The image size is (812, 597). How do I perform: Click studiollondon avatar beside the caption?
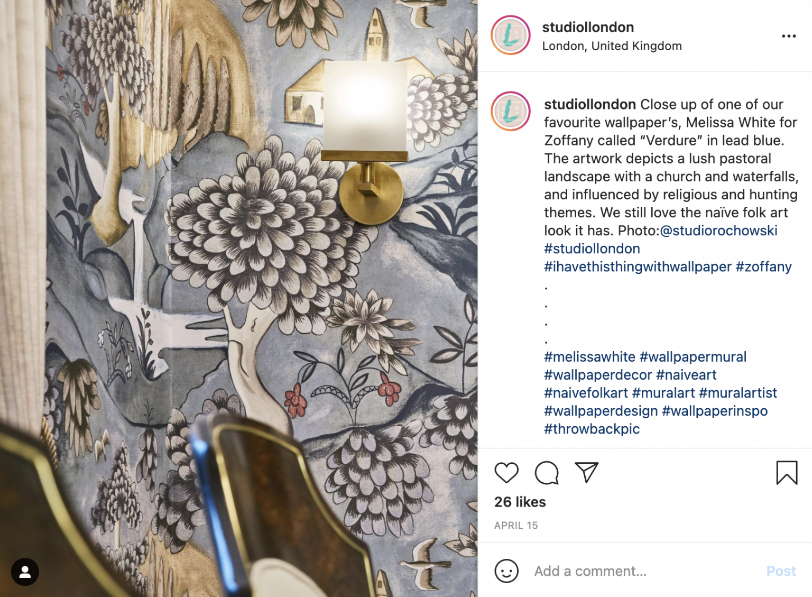point(511,111)
